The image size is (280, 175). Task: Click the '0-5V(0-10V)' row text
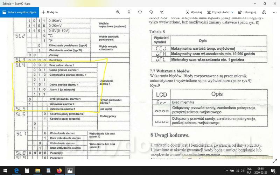tap(59, 30)
